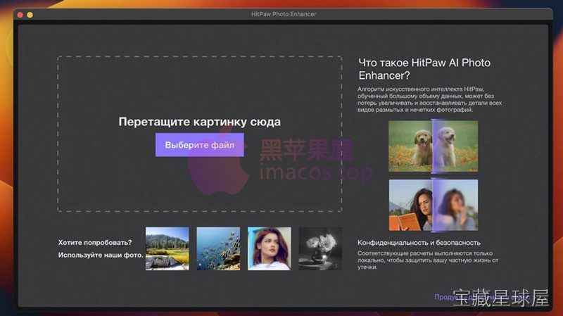
Task: Open the black-and-white flower vase sample
Action: pos(320,248)
